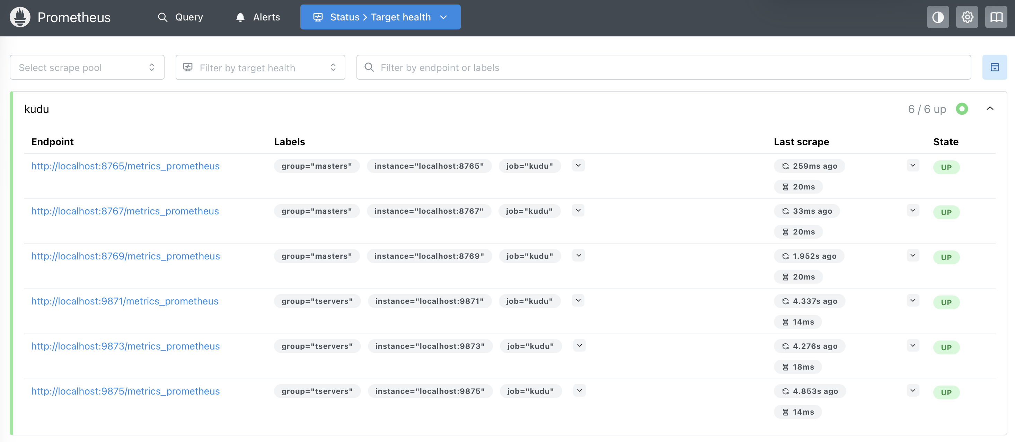This screenshot has width=1015, height=442.
Task: Click the 20ms scrape duration for localhost:8767
Action: 798,232
